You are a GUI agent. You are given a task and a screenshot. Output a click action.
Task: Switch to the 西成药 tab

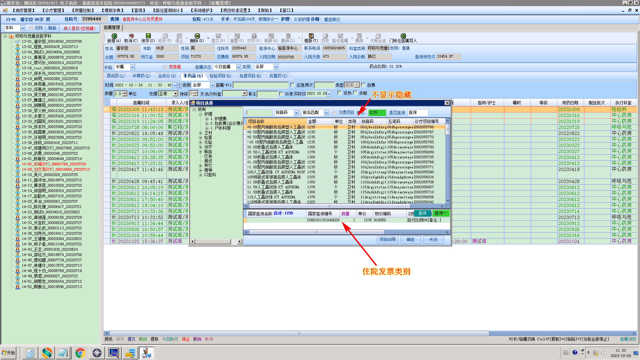(115, 76)
